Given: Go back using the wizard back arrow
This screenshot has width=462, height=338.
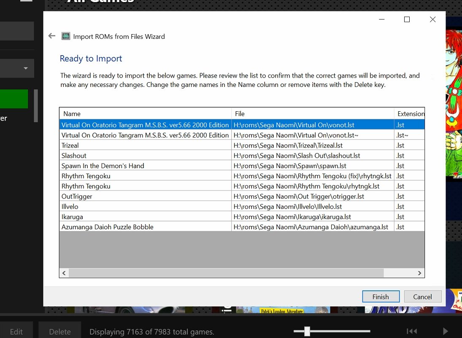Looking at the screenshot, I should click(52, 36).
